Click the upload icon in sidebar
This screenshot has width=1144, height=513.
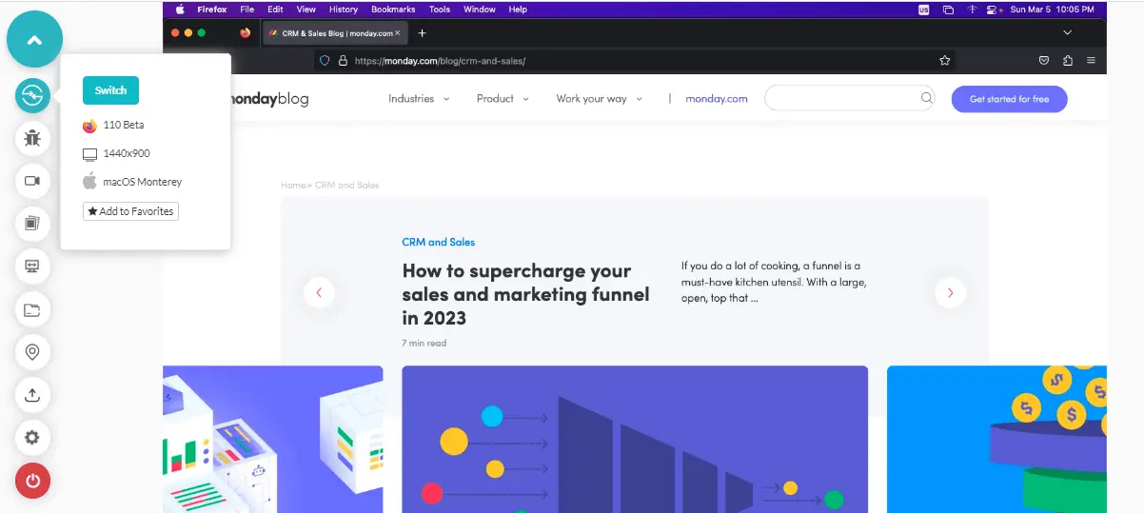(32, 395)
